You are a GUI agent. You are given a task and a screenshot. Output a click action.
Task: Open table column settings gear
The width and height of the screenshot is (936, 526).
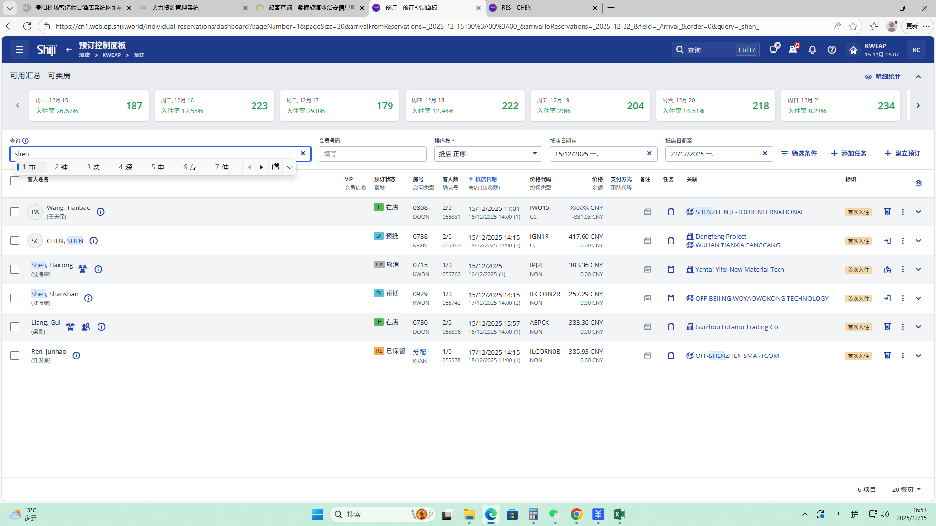tap(918, 183)
